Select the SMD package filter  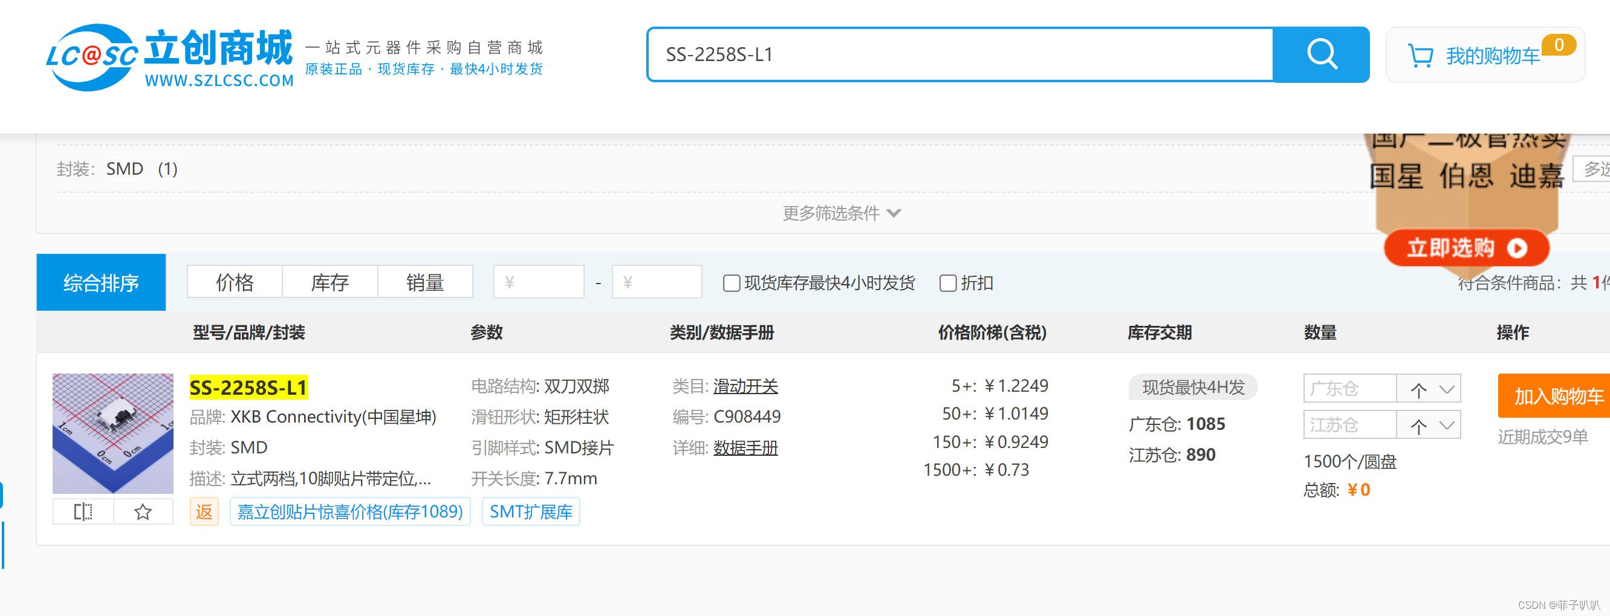(x=142, y=169)
